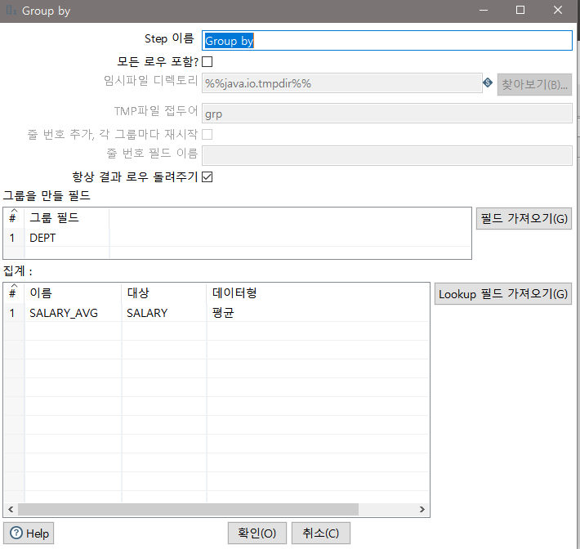The width and height of the screenshot is (580, 549).
Task: Cancel with the 취소(C) button
Action: coord(321,533)
